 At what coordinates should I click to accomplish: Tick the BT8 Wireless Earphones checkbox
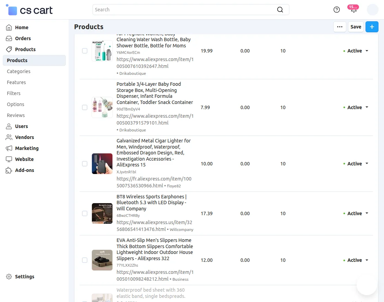[85, 213]
